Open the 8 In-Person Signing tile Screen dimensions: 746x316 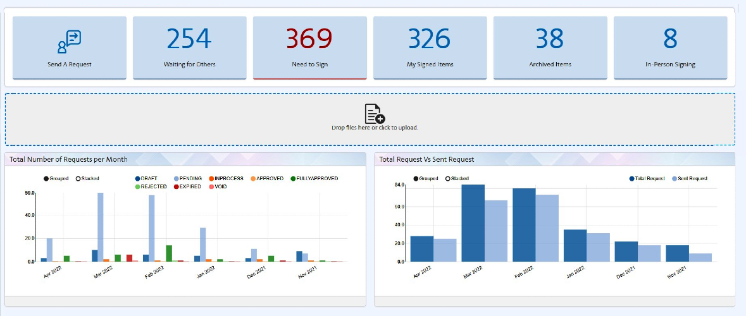(670, 47)
